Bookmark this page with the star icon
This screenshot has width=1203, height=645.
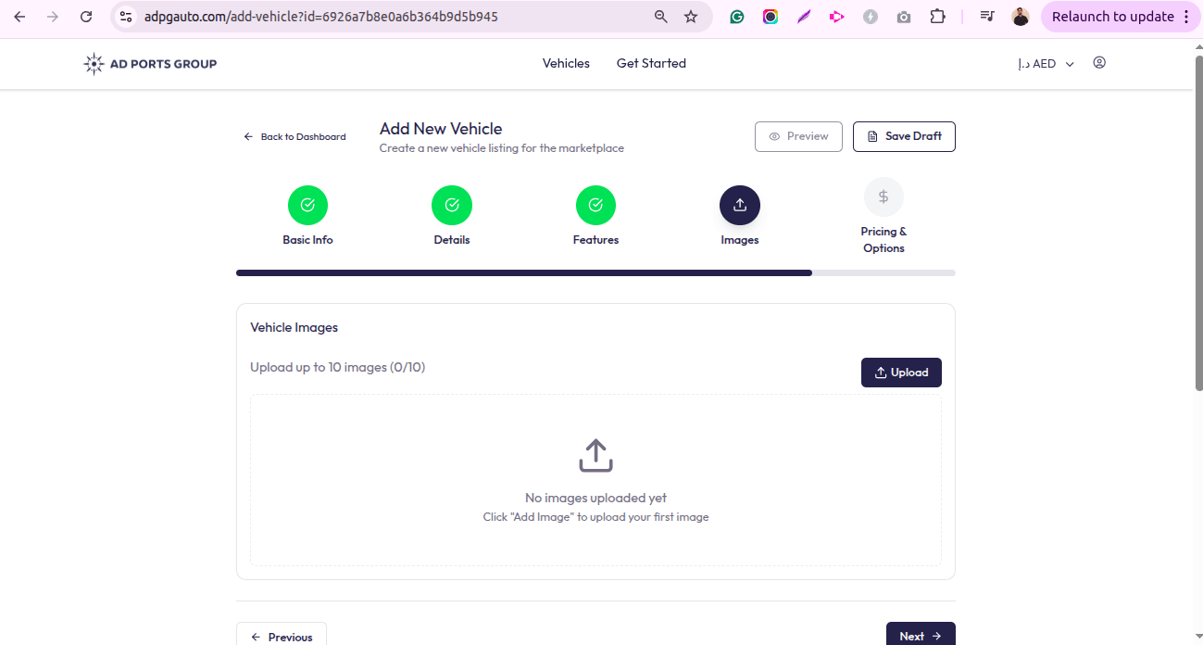click(691, 17)
